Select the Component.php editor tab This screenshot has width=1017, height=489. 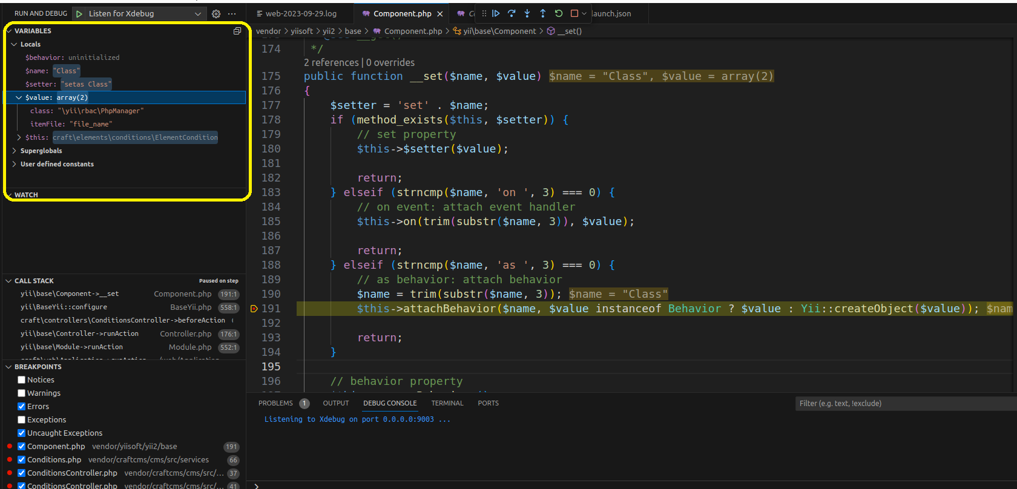402,13
